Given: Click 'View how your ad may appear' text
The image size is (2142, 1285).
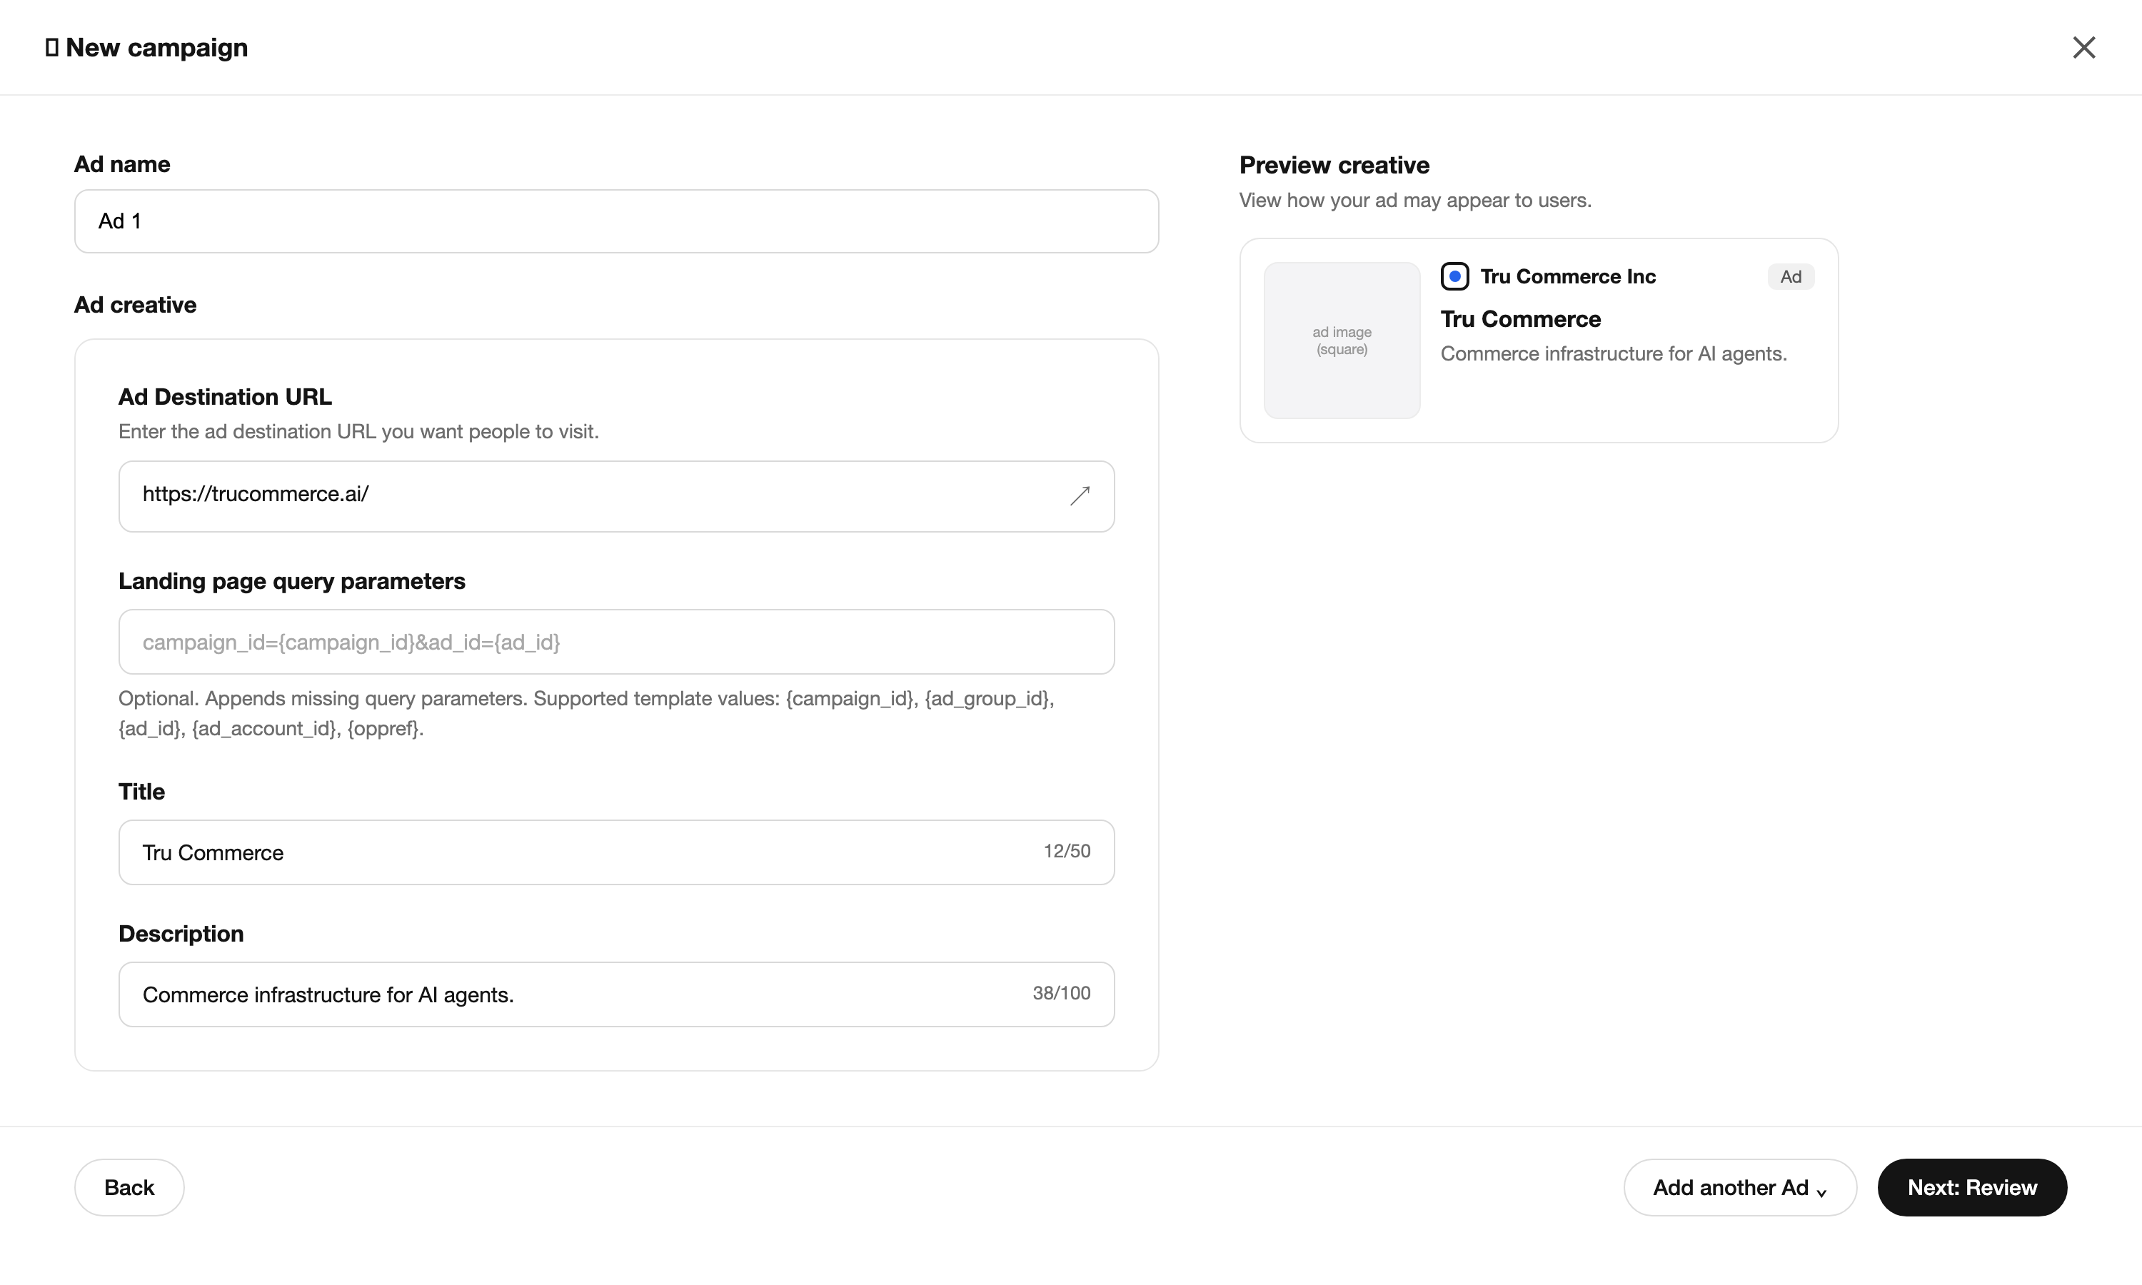Looking at the screenshot, I should pos(1414,200).
